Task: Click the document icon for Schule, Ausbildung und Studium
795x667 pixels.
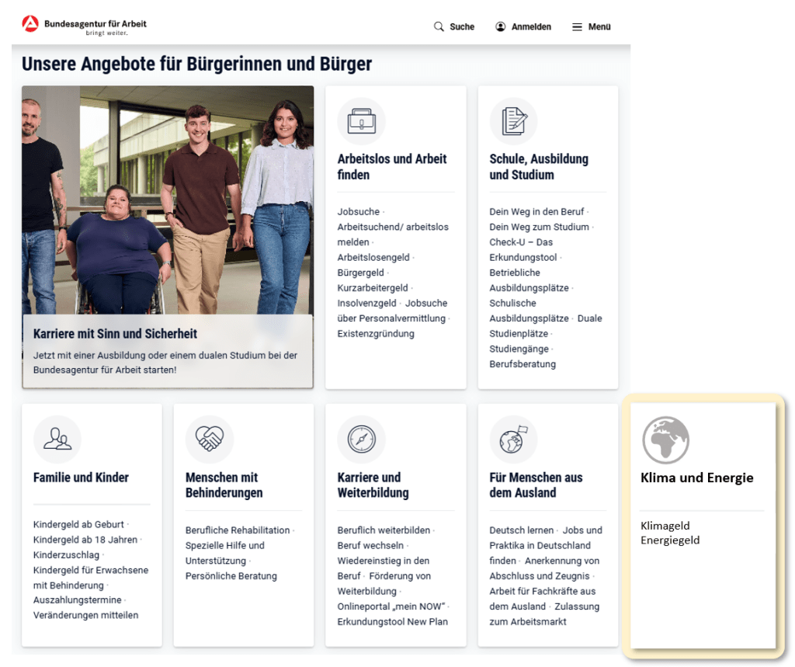Action: pyautogui.click(x=513, y=121)
